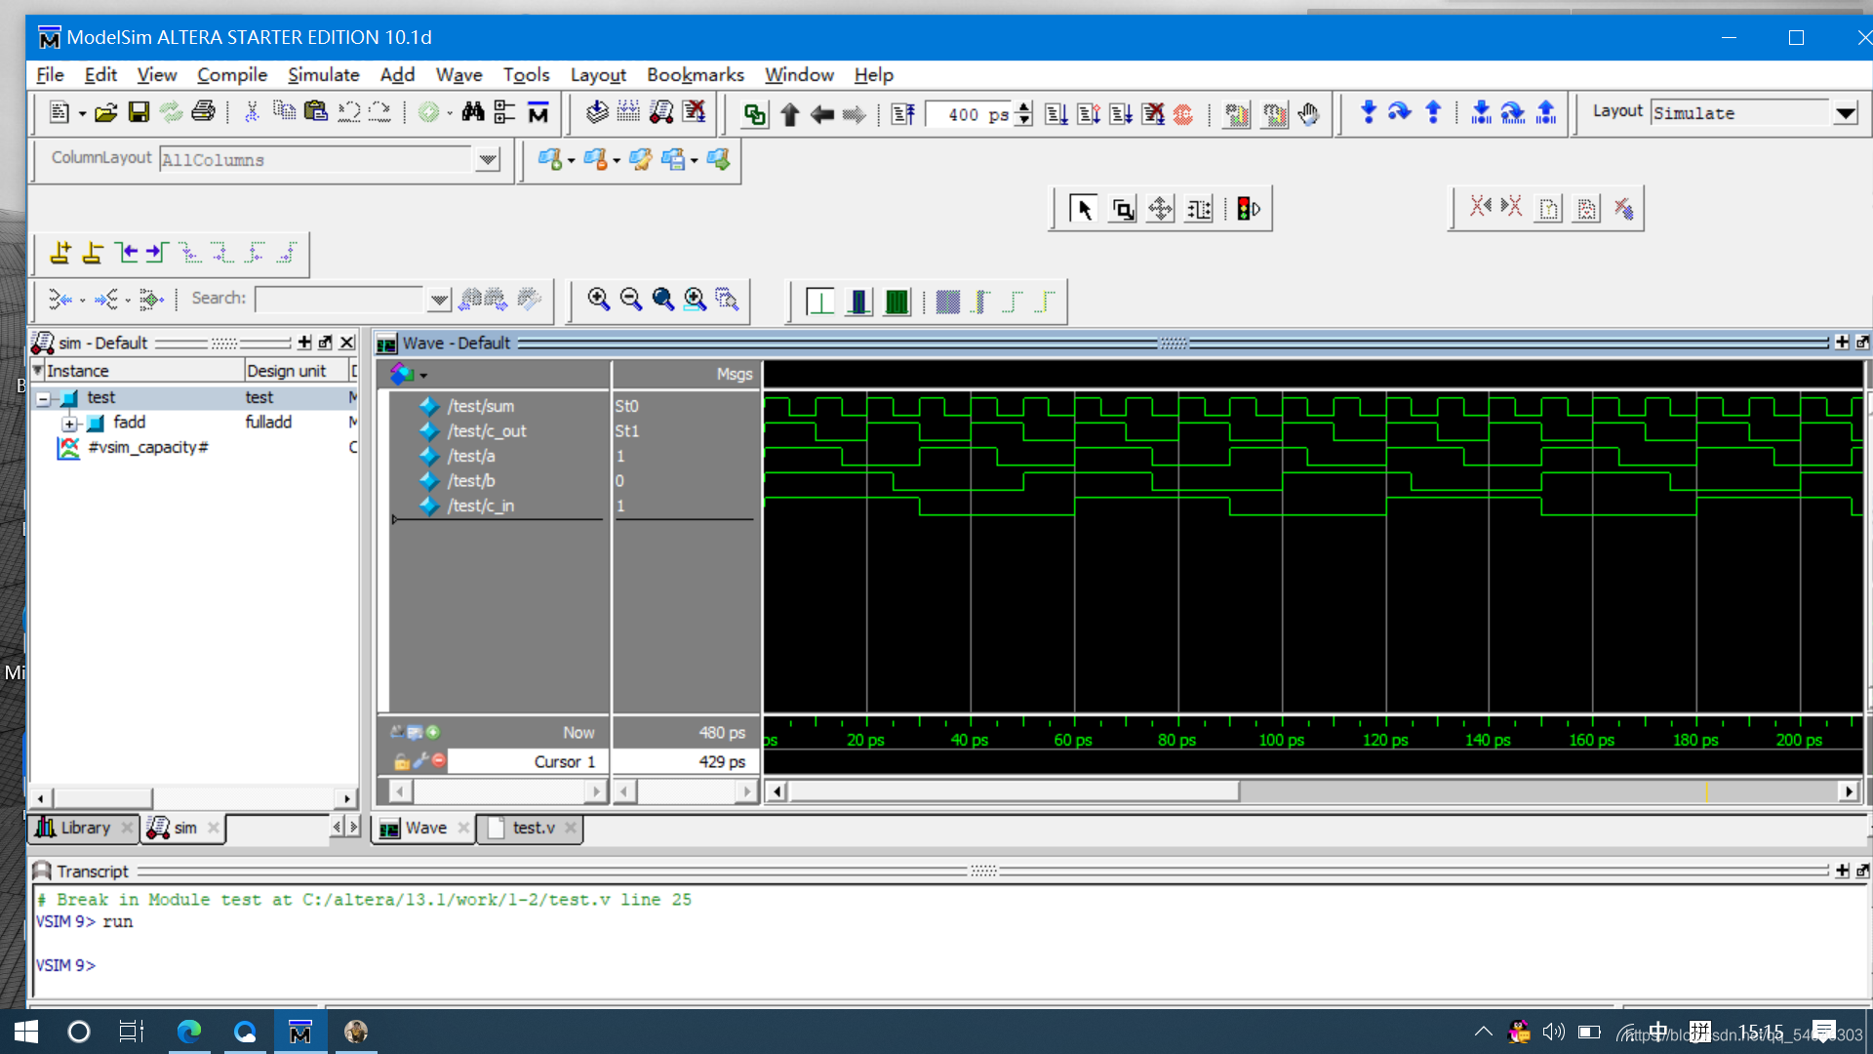Switch to the Wave tab
Image resolution: width=1873 pixels, height=1054 pixels.
[422, 828]
